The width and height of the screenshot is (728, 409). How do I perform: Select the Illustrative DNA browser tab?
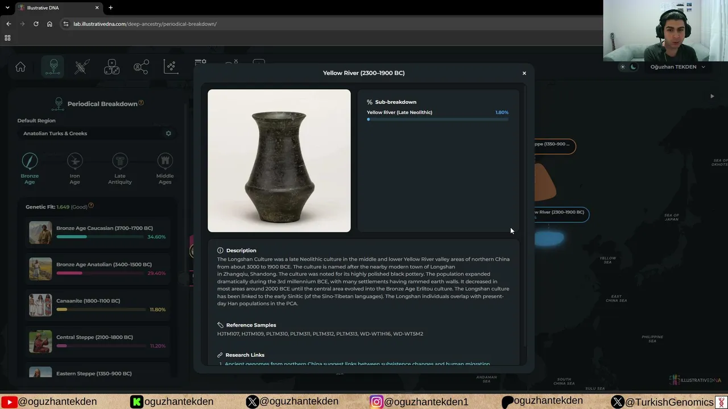pyautogui.click(x=59, y=8)
